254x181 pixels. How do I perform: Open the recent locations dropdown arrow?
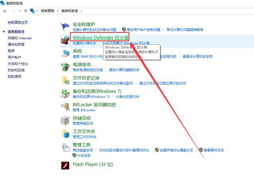coord(20,11)
